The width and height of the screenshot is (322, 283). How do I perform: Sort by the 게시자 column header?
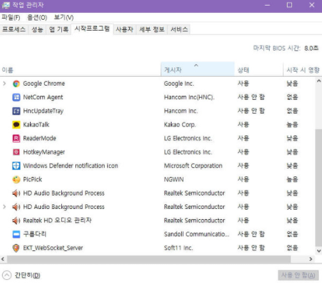(x=198, y=69)
